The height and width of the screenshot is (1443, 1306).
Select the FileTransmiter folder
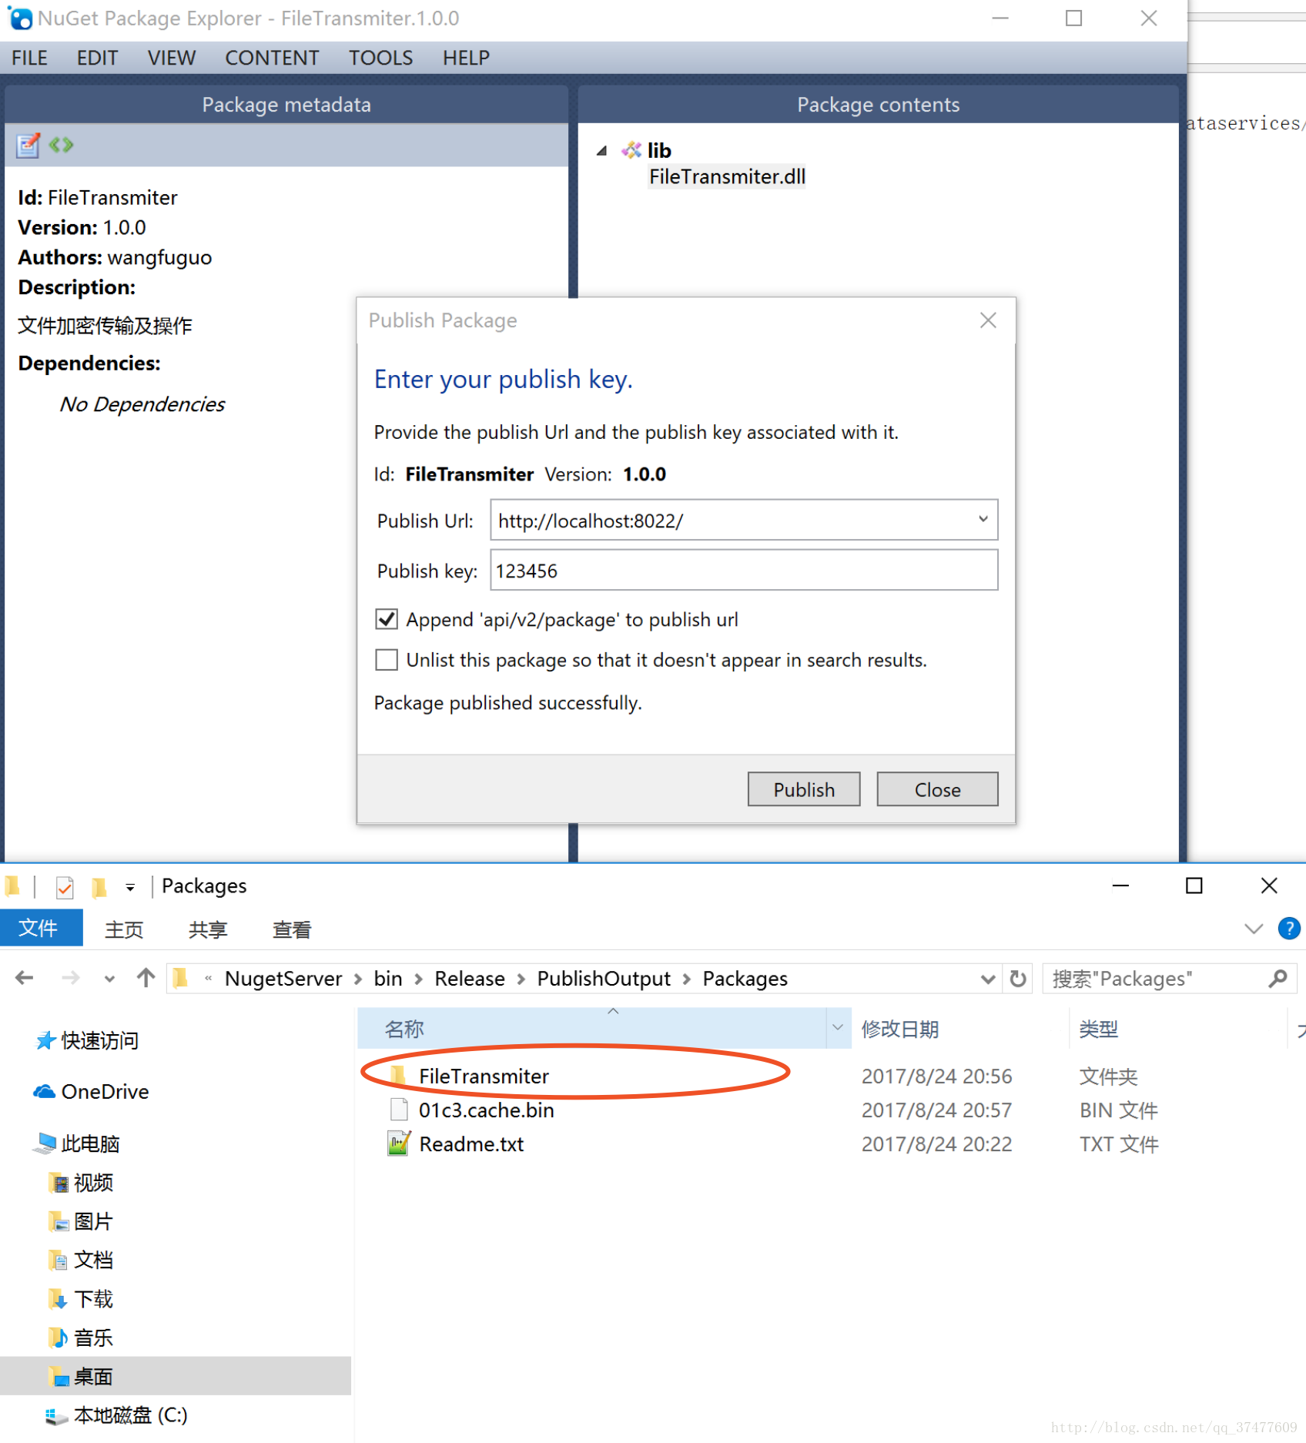484,1076
